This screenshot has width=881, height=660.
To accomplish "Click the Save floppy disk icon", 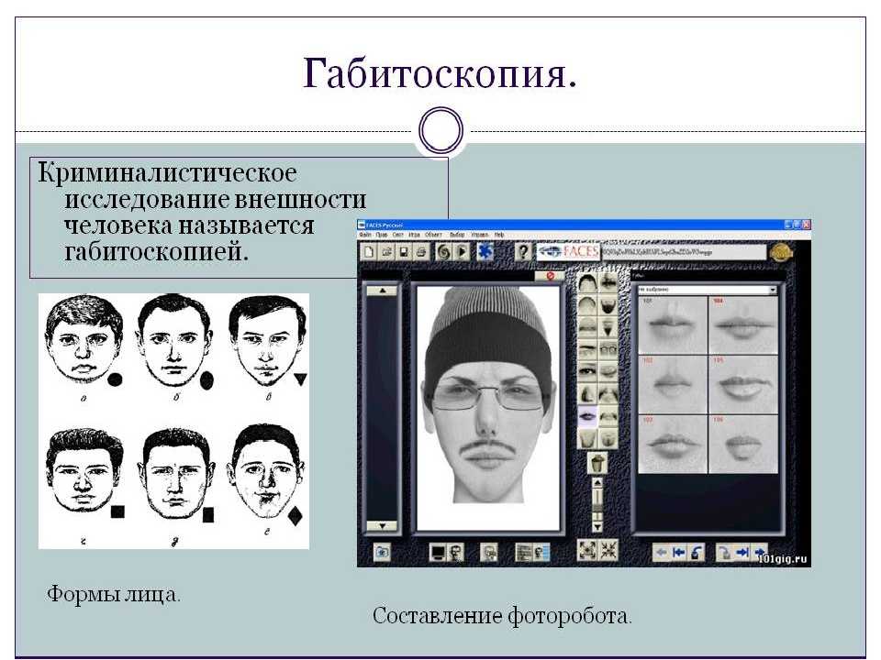I will click(x=404, y=251).
